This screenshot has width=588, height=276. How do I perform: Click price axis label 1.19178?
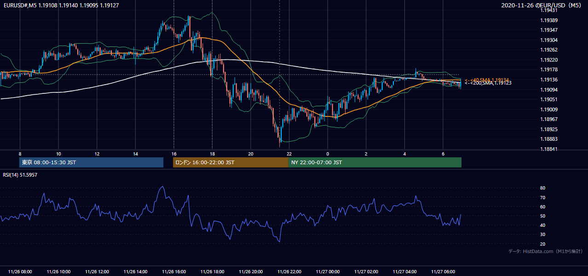[x=549, y=70]
